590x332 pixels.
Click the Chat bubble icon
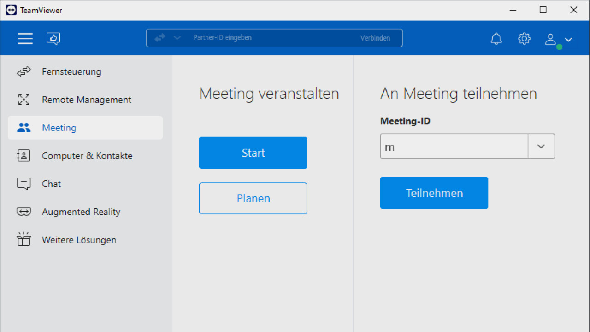pos(24,184)
